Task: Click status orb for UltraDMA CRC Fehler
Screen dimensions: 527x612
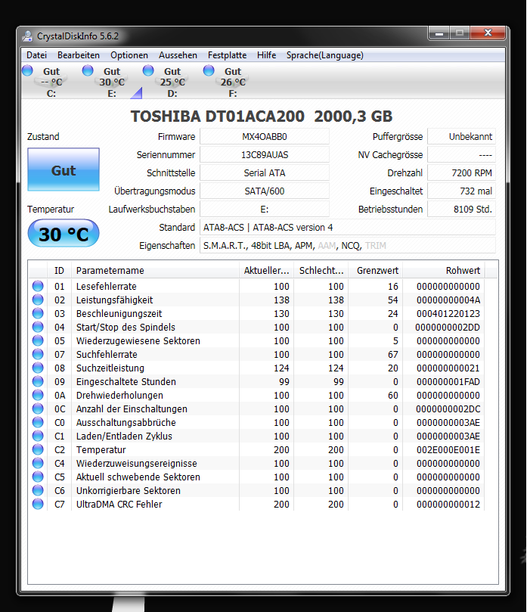Action: (38, 505)
